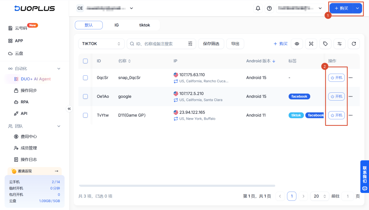This screenshot has width=369, height=210.
Task: Click the change-IP icon for 107.172.5.210
Action: 176,100
